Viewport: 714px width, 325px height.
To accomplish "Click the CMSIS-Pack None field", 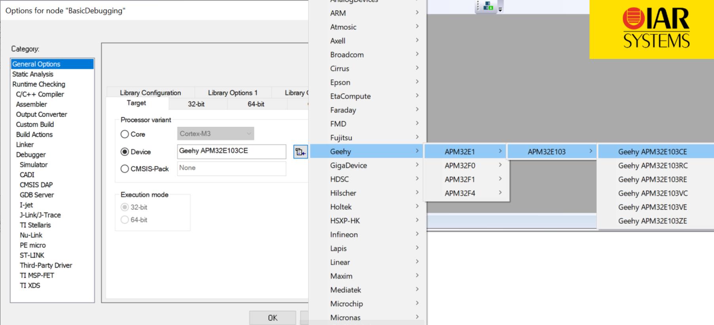I will [231, 168].
